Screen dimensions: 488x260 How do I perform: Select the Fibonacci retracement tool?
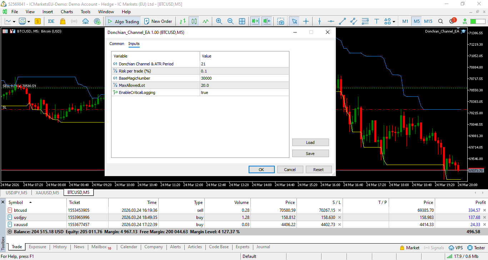[365, 21]
